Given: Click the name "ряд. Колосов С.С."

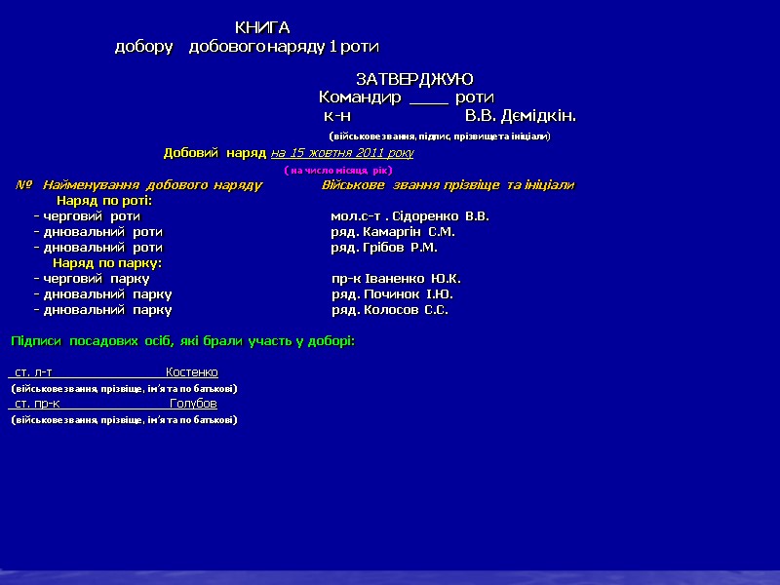Looking at the screenshot, I should click(389, 310).
